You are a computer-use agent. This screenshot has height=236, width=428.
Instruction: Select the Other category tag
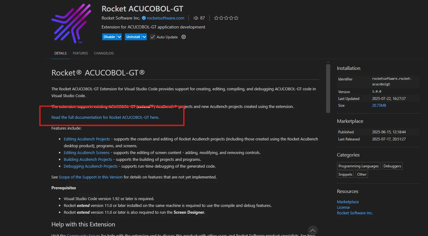tap(361, 174)
